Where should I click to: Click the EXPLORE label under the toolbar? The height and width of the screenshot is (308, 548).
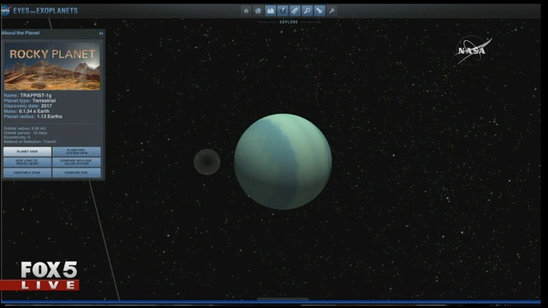[289, 22]
